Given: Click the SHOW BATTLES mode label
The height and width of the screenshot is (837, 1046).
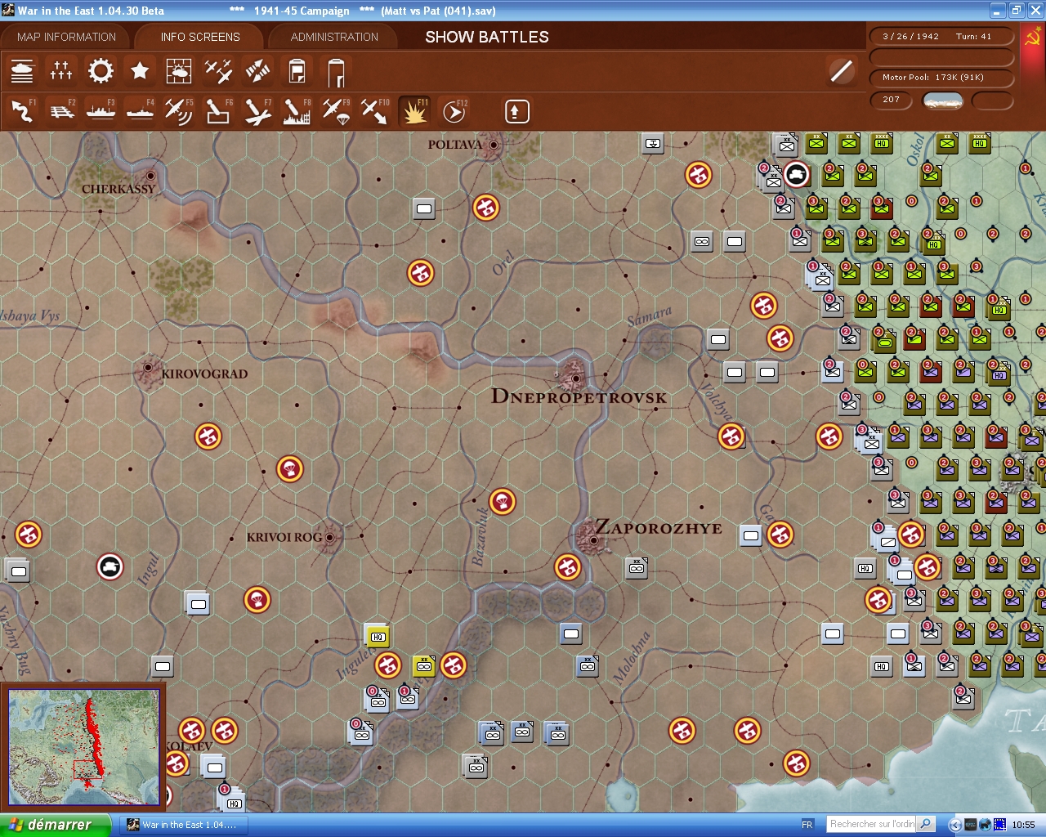Looking at the screenshot, I should (x=487, y=37).
